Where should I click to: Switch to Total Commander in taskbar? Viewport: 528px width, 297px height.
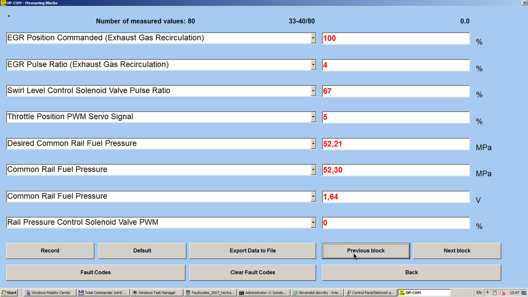(102, 293)
